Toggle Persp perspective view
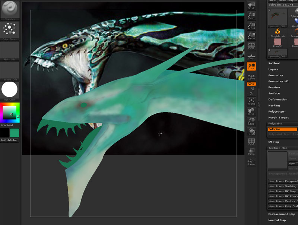298x225 pixels. 251,46
